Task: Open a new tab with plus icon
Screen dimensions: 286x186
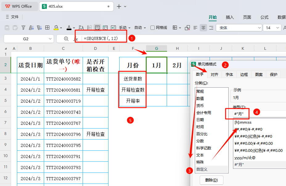Action: click(119, 6)
